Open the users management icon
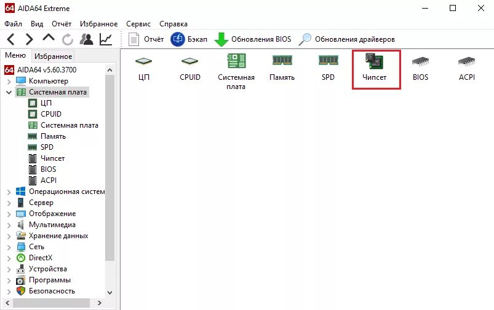Image resolution: width=494 pixels, height=310 pixels. (86, 39)
